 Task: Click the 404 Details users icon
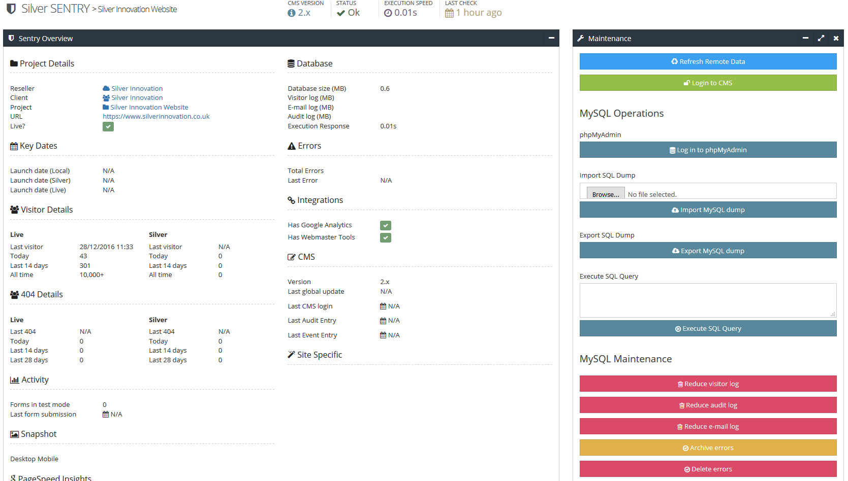pos(14,294)
